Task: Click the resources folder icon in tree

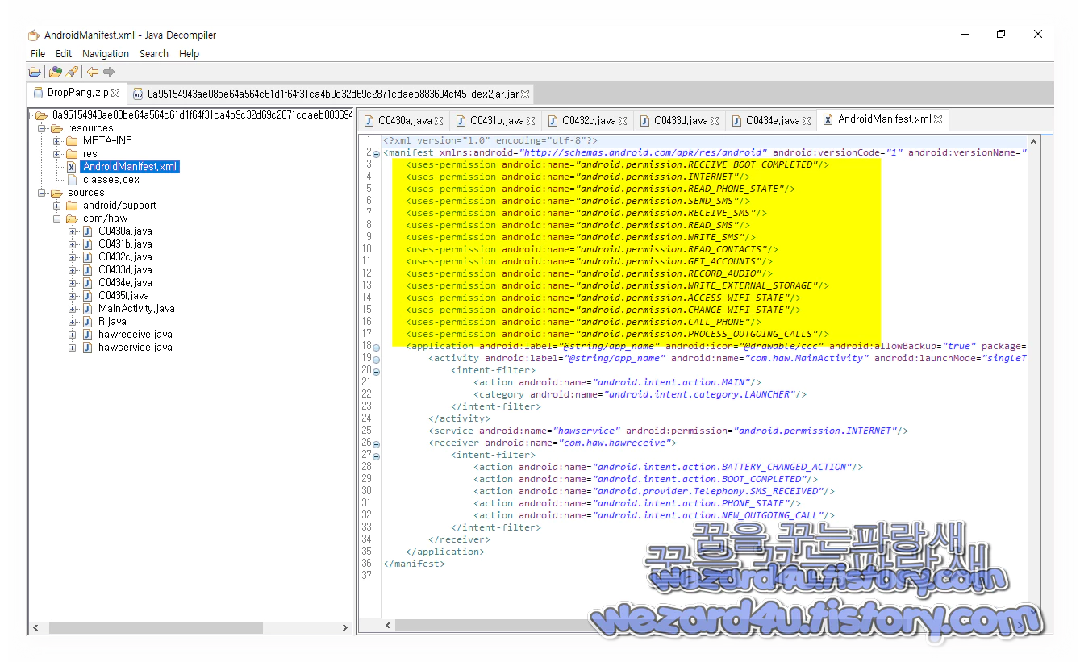Action: [56, 128]
